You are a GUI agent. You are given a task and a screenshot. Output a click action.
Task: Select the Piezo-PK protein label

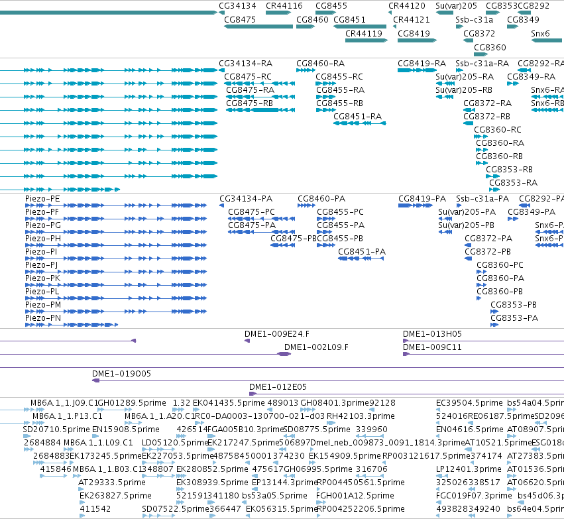(43, 278)
